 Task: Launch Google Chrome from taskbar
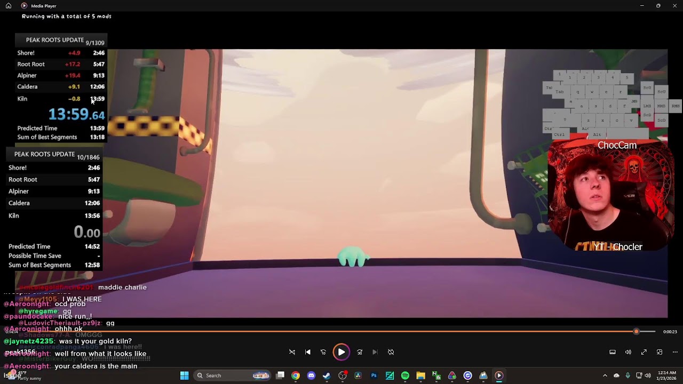click(296, 375)
